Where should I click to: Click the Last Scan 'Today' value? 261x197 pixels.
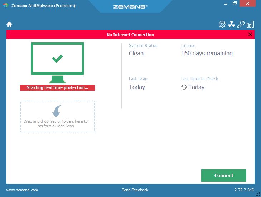coord(137,87)
